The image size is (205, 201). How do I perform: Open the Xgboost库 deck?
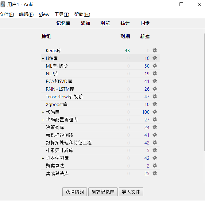56,104
